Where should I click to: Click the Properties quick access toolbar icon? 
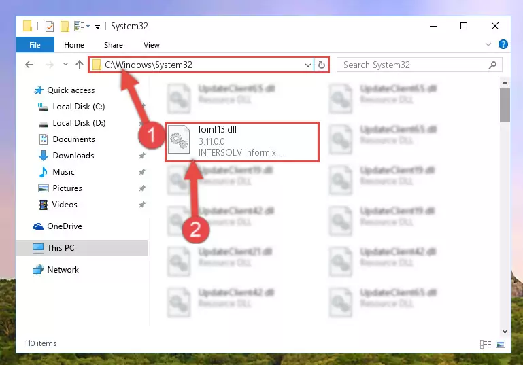(x=50, y=26)
